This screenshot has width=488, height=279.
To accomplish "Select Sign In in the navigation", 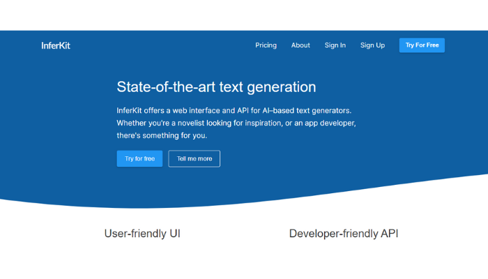I will click(x=335, y=45).
